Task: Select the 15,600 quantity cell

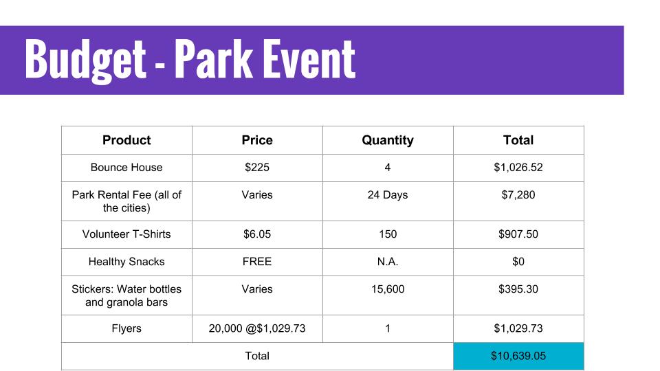Action: click(388, 289)
